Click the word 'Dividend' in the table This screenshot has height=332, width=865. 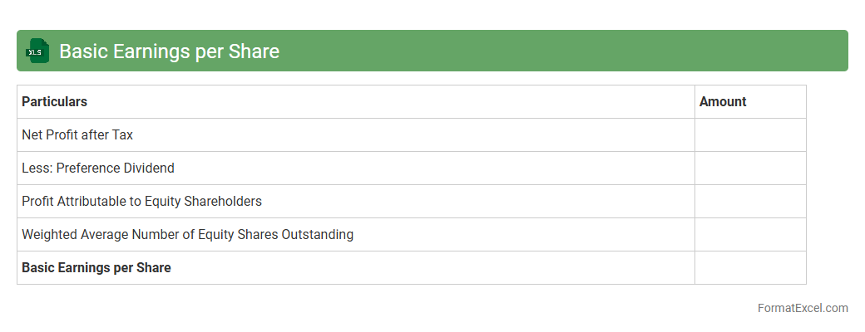tap(149, 168)
